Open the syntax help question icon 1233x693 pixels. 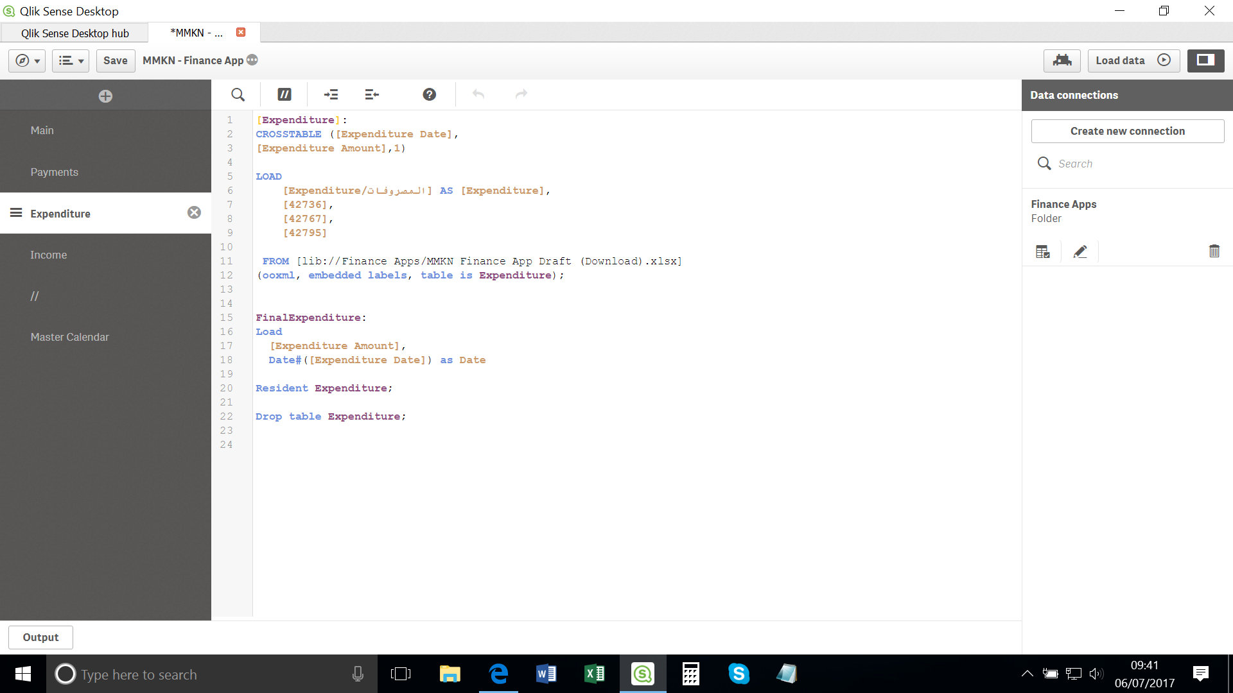(x=429, y=94)
